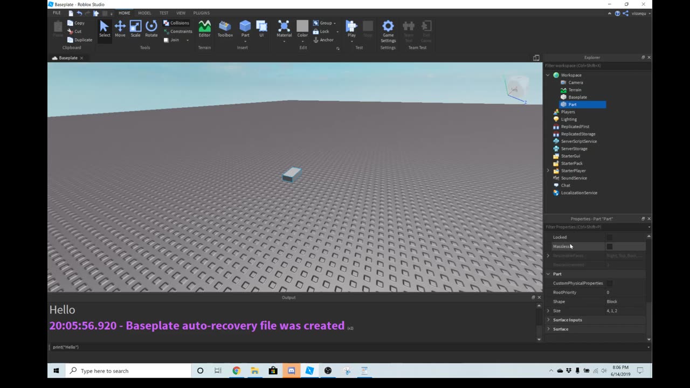690x388 pixels.
Task: Expand the StarterPlayer node
Action: click(x=548, y=170)
